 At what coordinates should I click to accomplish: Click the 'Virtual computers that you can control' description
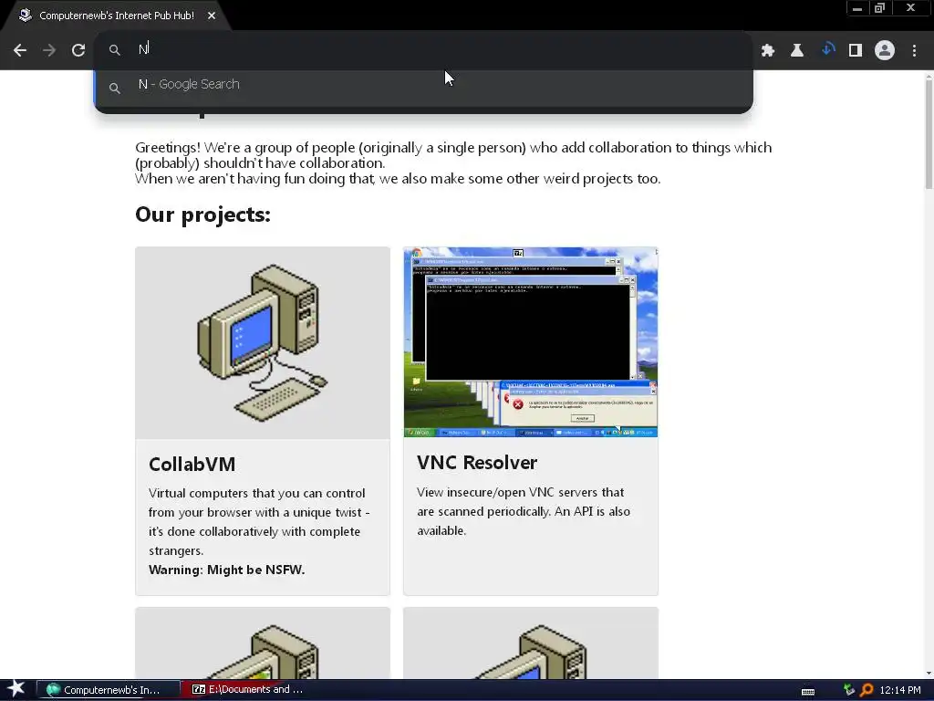tap(260, 521)
